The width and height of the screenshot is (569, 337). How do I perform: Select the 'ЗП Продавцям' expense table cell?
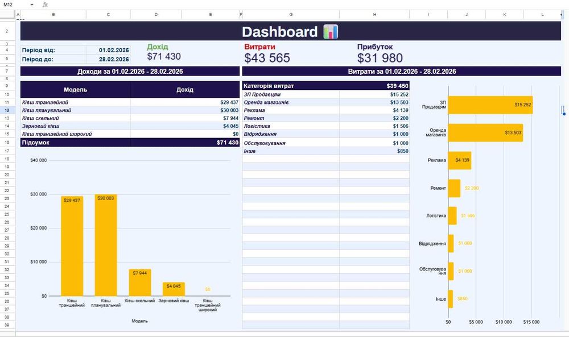click(291, 94)
